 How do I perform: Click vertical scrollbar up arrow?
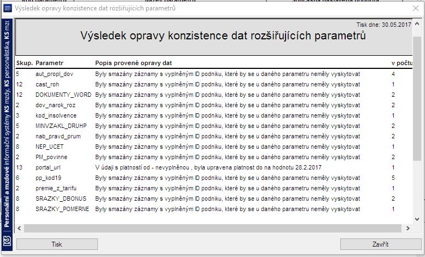tap(417, 24)
